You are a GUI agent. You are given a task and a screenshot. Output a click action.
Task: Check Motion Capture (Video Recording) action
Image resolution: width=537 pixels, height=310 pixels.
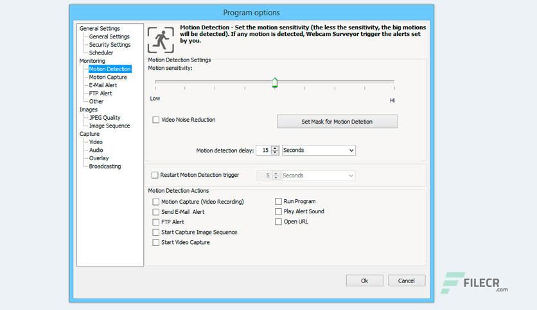tap(156, 202)
